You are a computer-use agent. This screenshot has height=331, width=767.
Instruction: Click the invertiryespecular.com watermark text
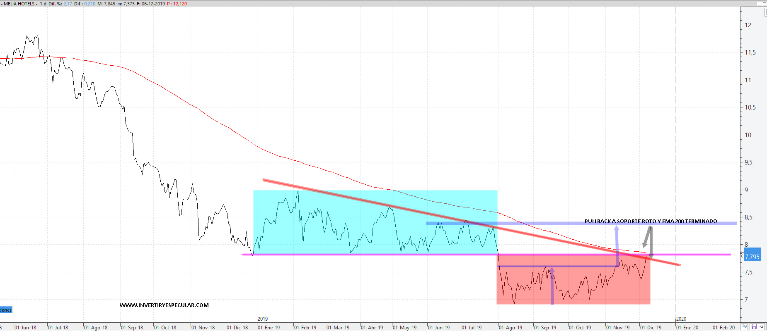click(x=164, y=305)
